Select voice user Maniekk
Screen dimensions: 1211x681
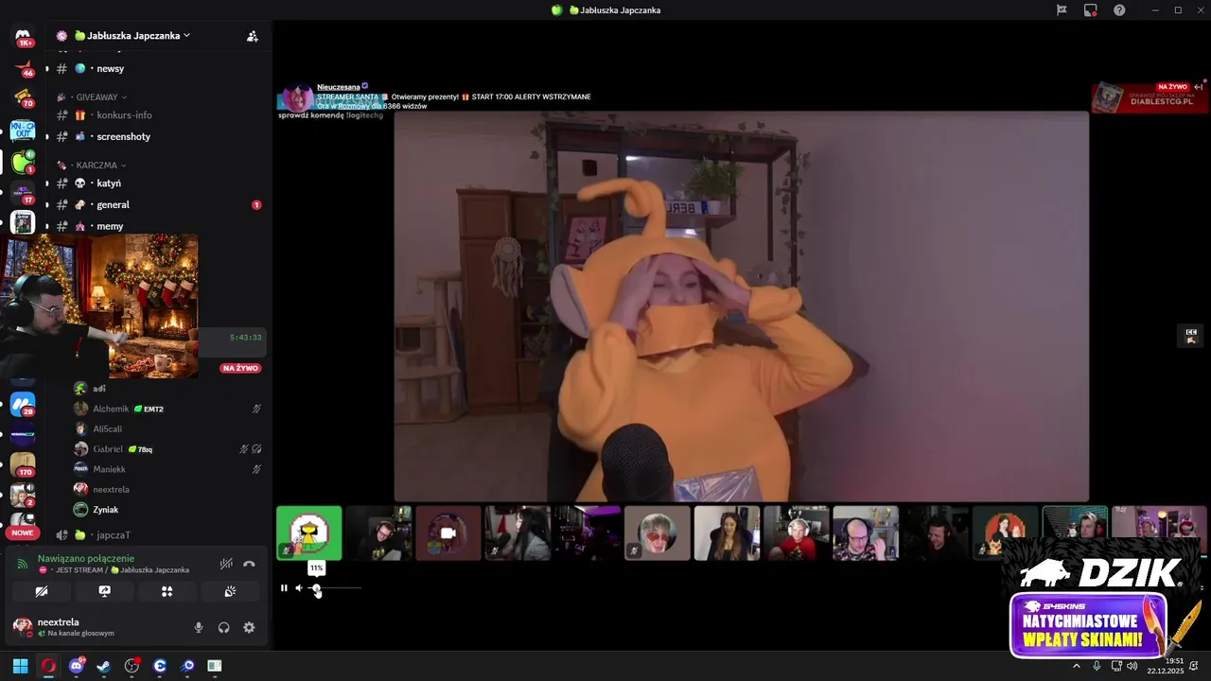[x=167, y=469]
